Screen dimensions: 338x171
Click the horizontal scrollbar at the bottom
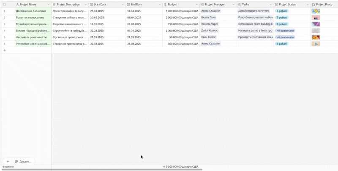pyautogui.click(x=102, y=170)
